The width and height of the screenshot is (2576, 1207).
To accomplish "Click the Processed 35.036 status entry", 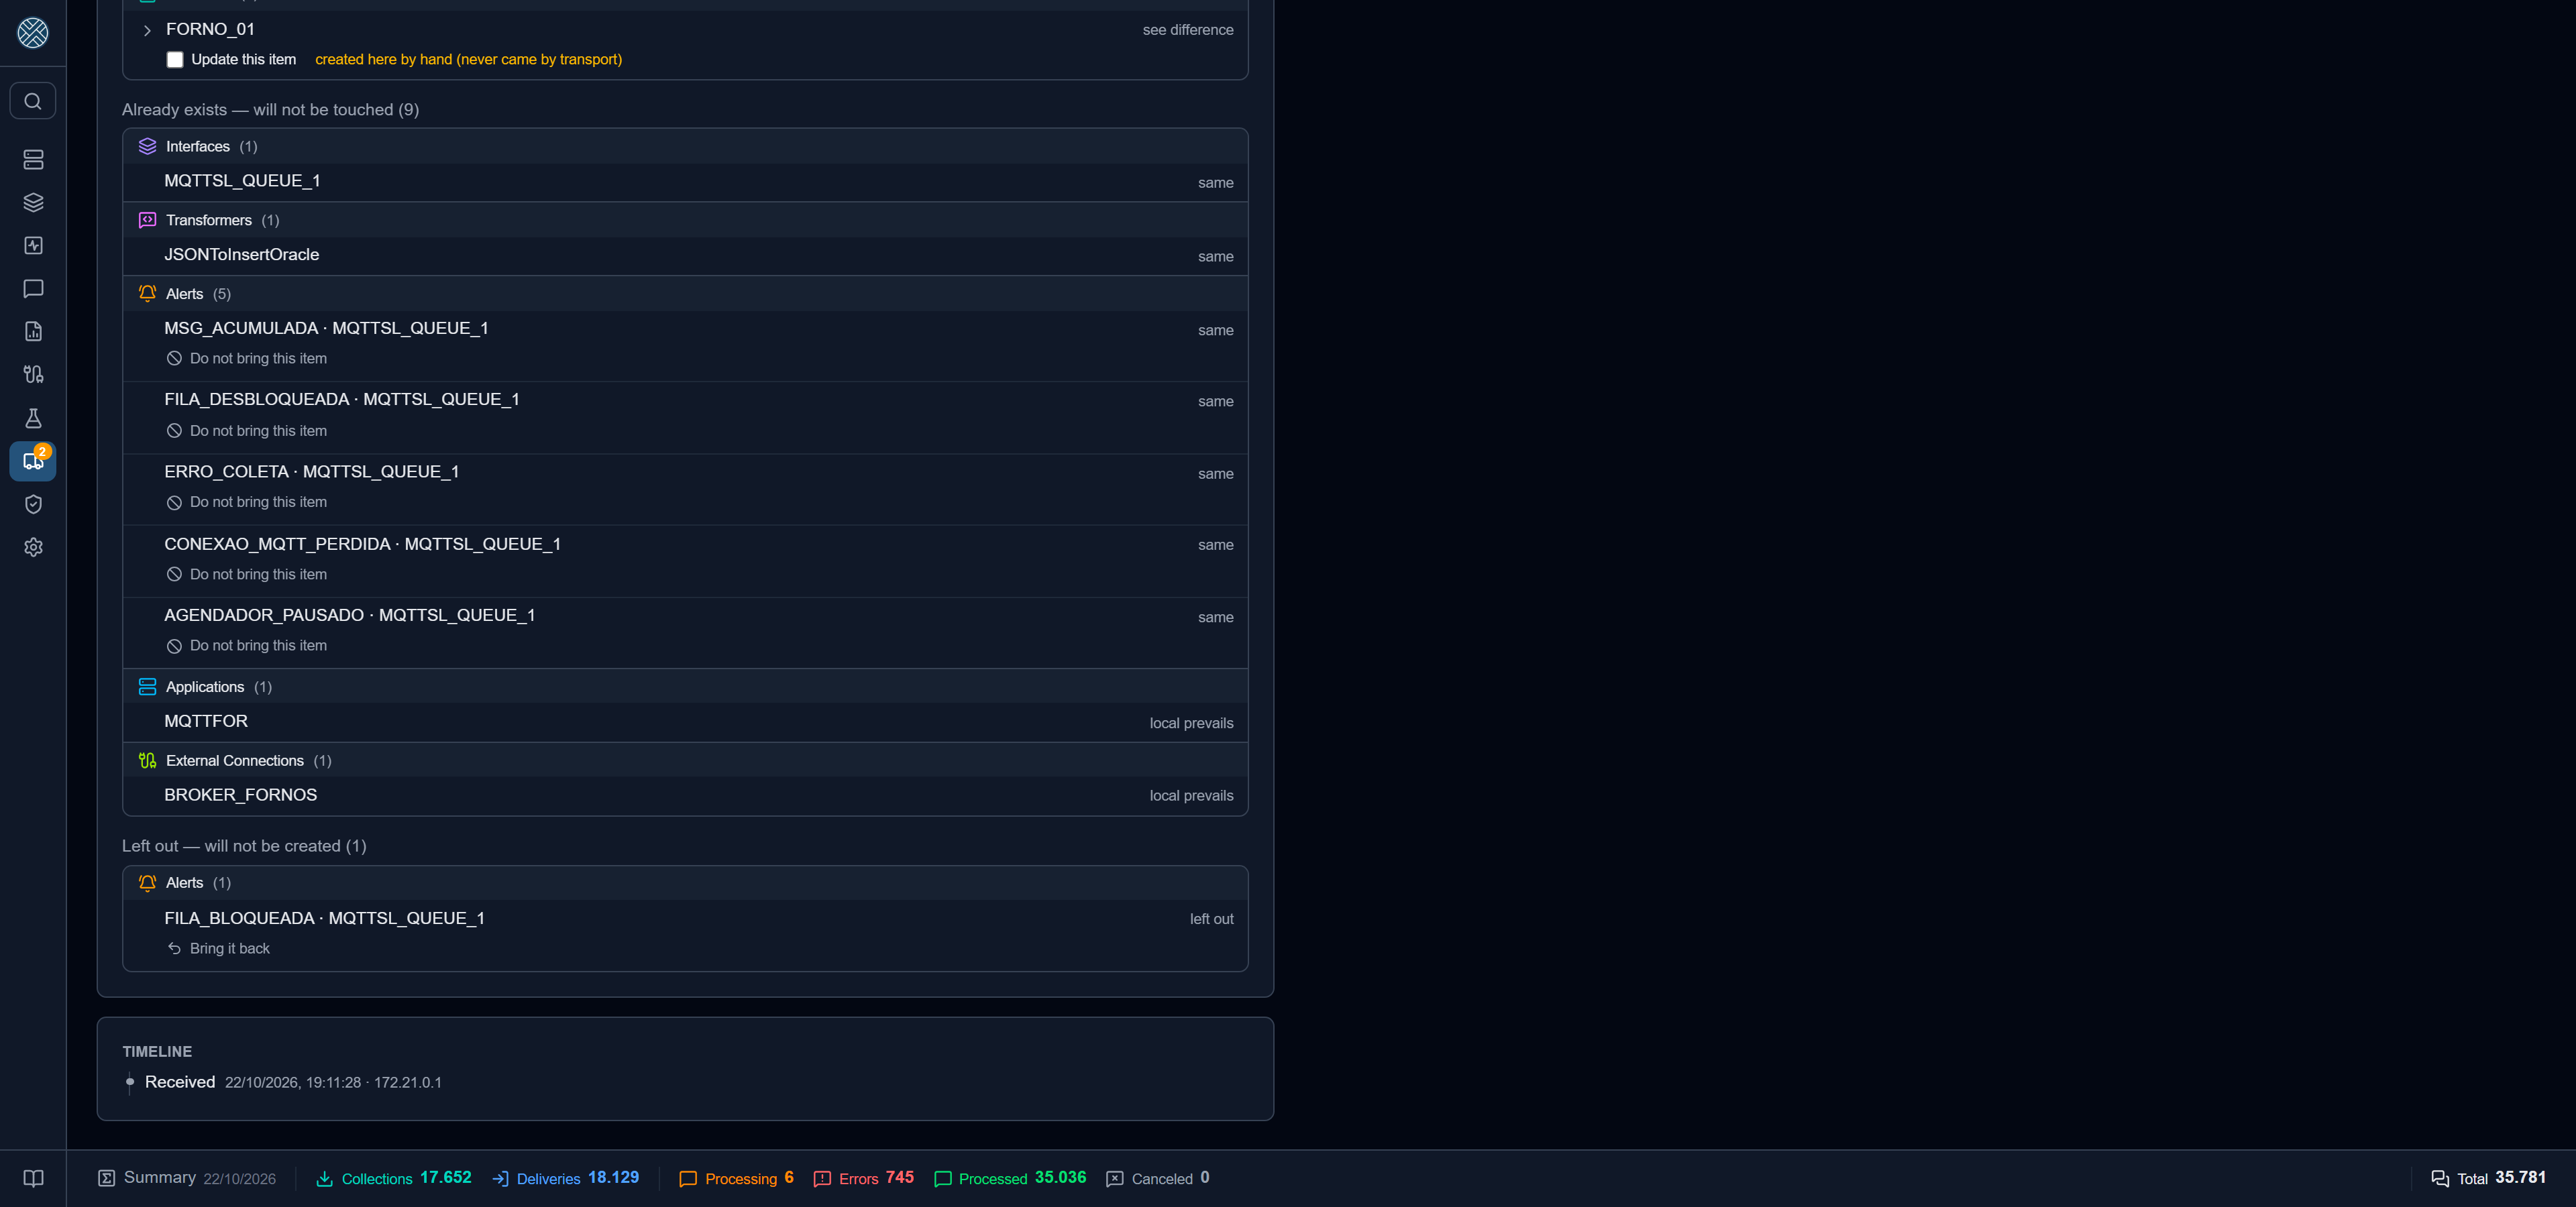I will coord(1010,1178).
